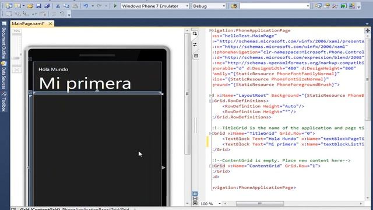This screenshot has height=210, width=373.
Task: Open the standard toolbar overflow options arrow
Action: point(359,6)
